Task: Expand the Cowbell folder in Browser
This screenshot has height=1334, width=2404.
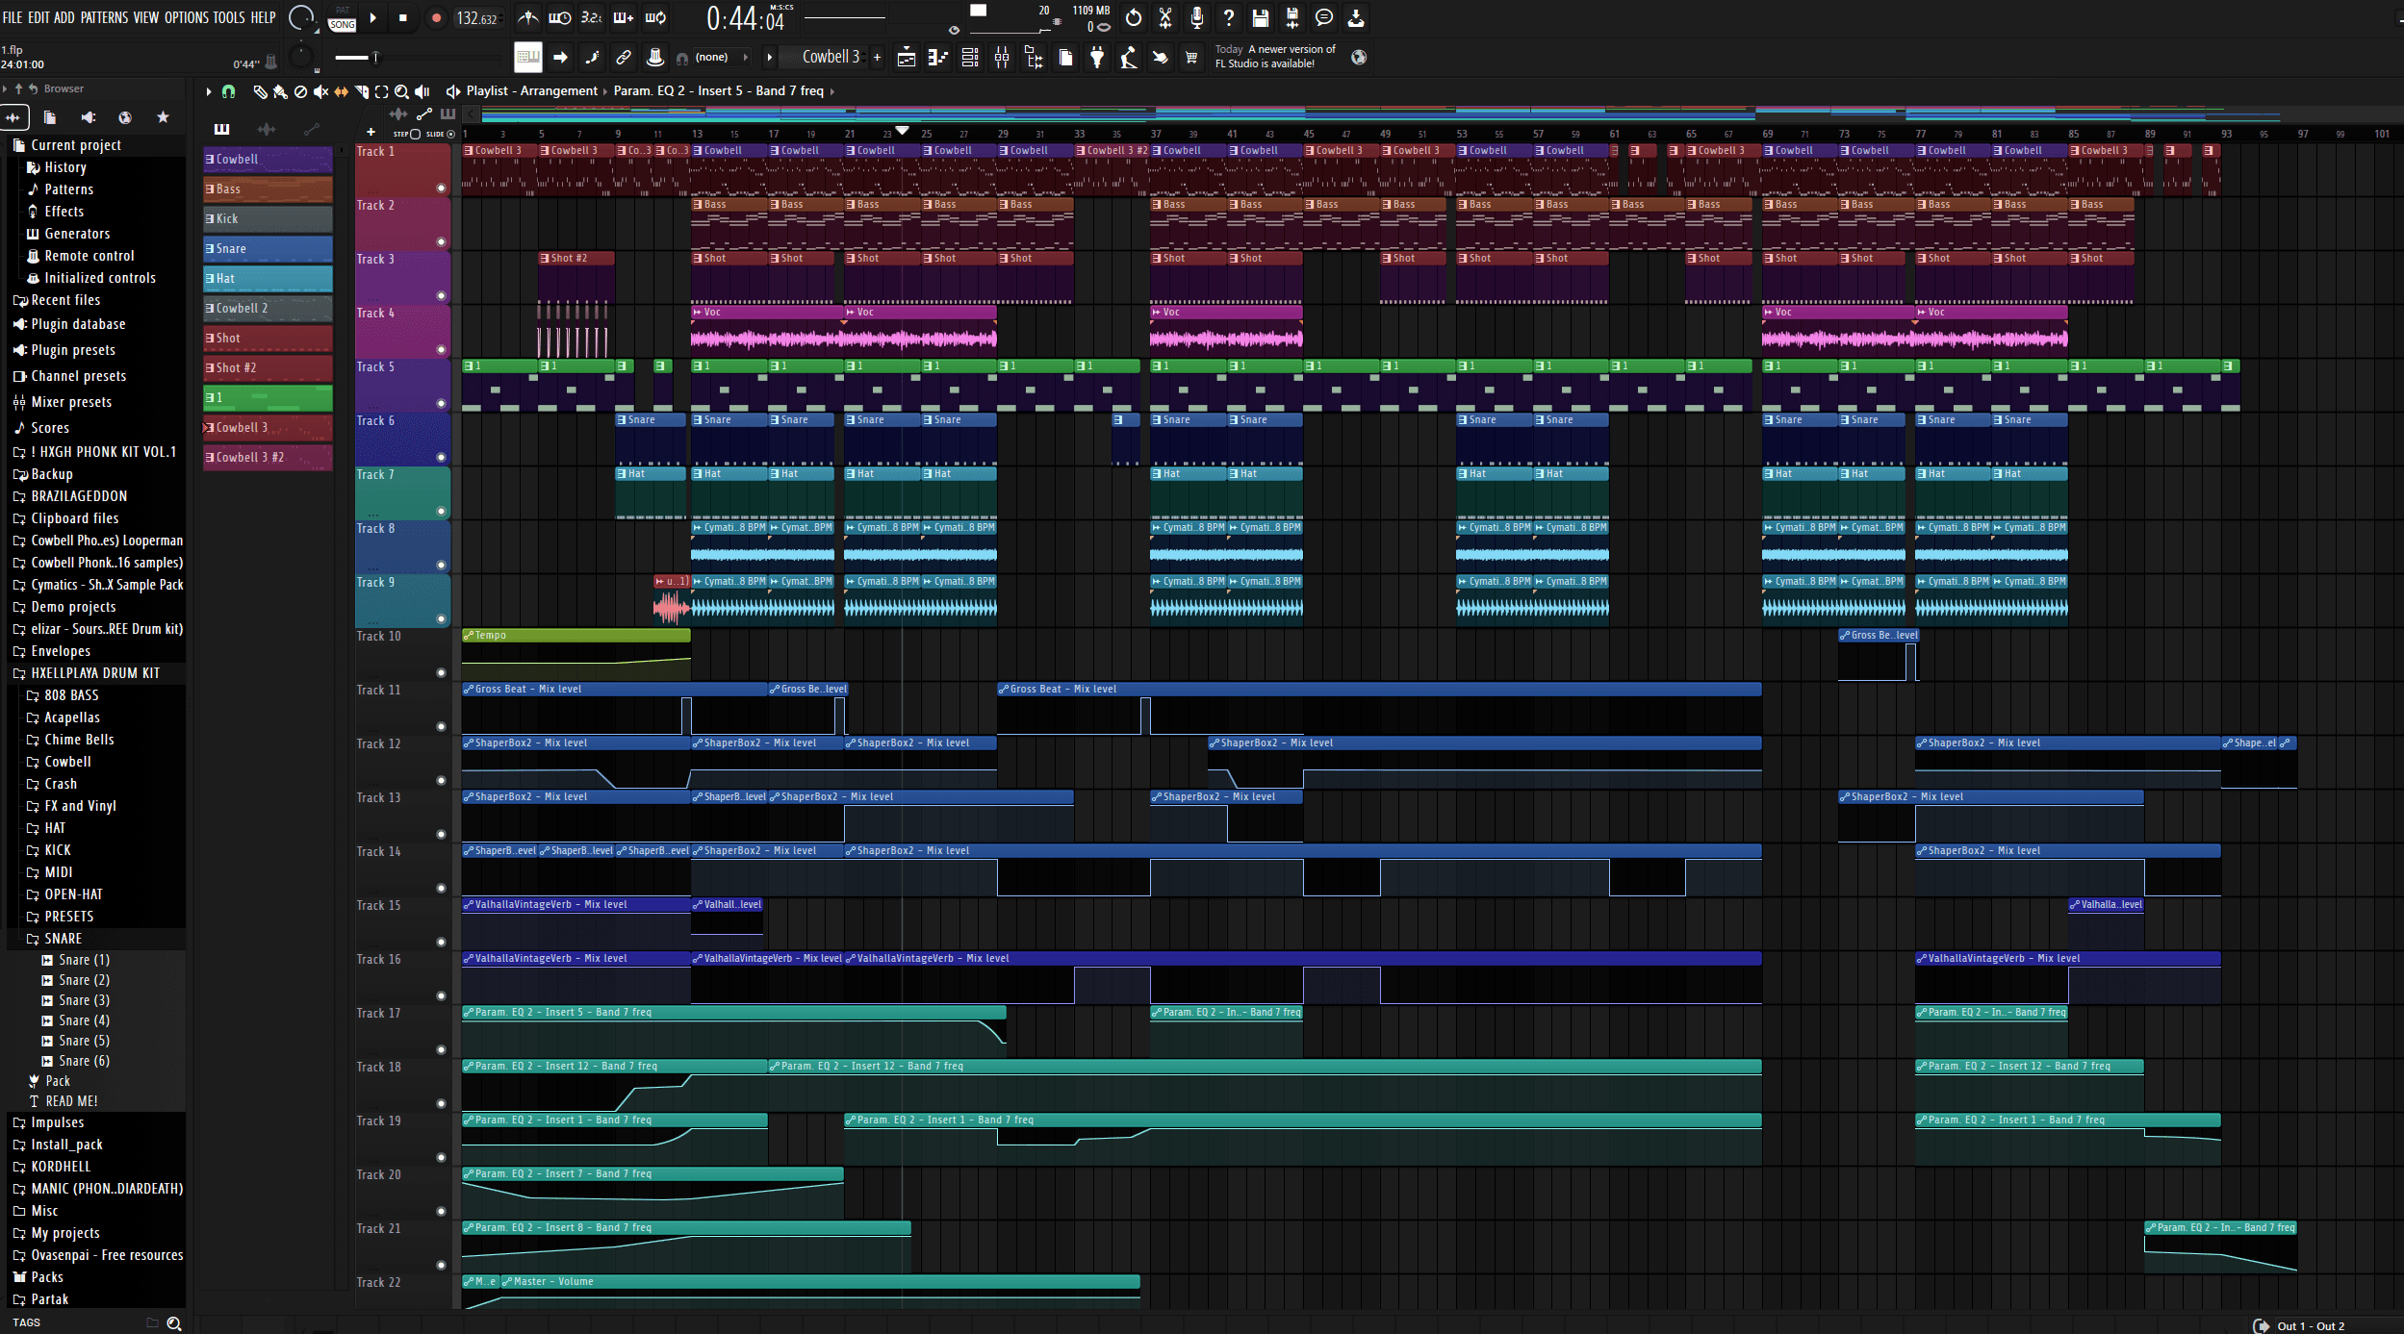Action: (67, 762)
